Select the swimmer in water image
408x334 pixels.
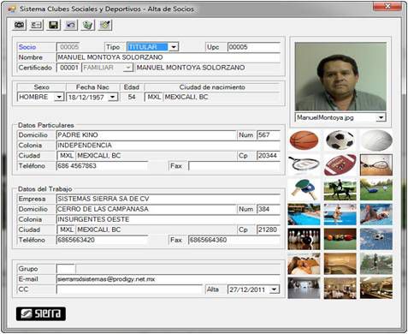(376, 214)
